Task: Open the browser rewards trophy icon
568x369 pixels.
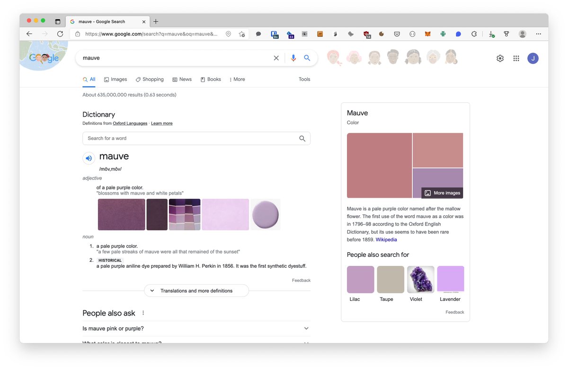Action: (x=506, y=34)
